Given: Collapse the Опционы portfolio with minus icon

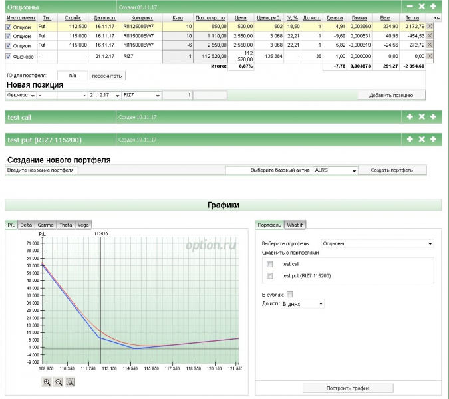Looking at the screenshot, I should point(410,6).
